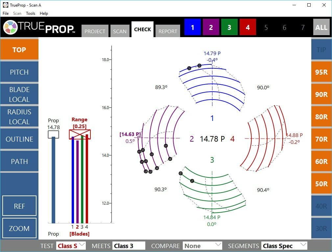Click the Prop value box above bar
The height and width of the screenshot is (252, 332).
[x=53, y=134]
